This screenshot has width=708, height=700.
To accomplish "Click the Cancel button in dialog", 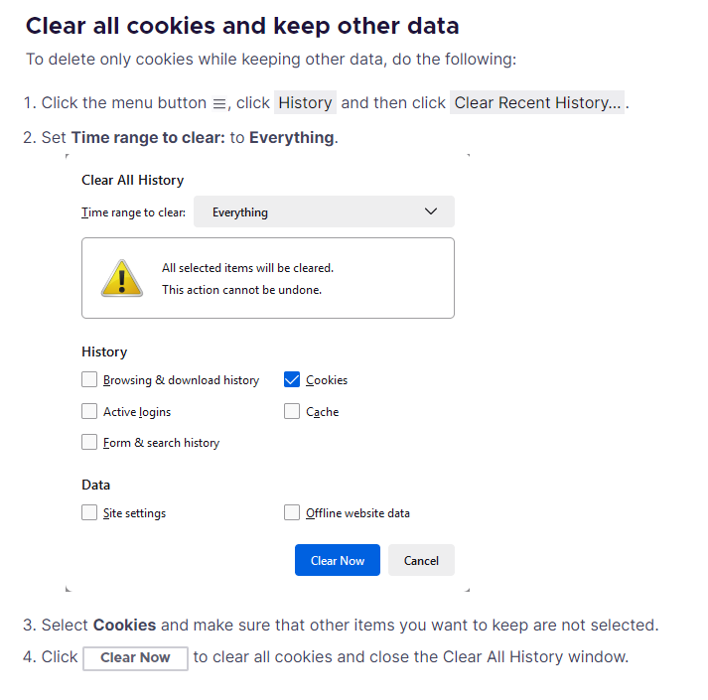I will point(421,560).
